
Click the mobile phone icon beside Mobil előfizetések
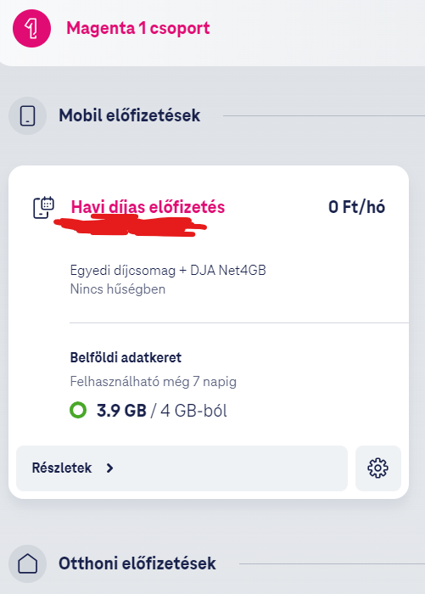(x=27, y=115)
